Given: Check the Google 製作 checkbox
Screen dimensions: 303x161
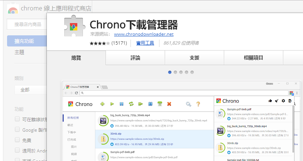Looking at the screenshot, I should pyautogui.click(x=17, y=129).
